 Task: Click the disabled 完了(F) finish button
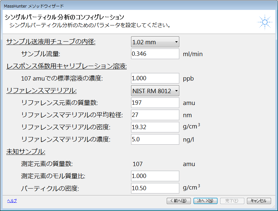232,201
